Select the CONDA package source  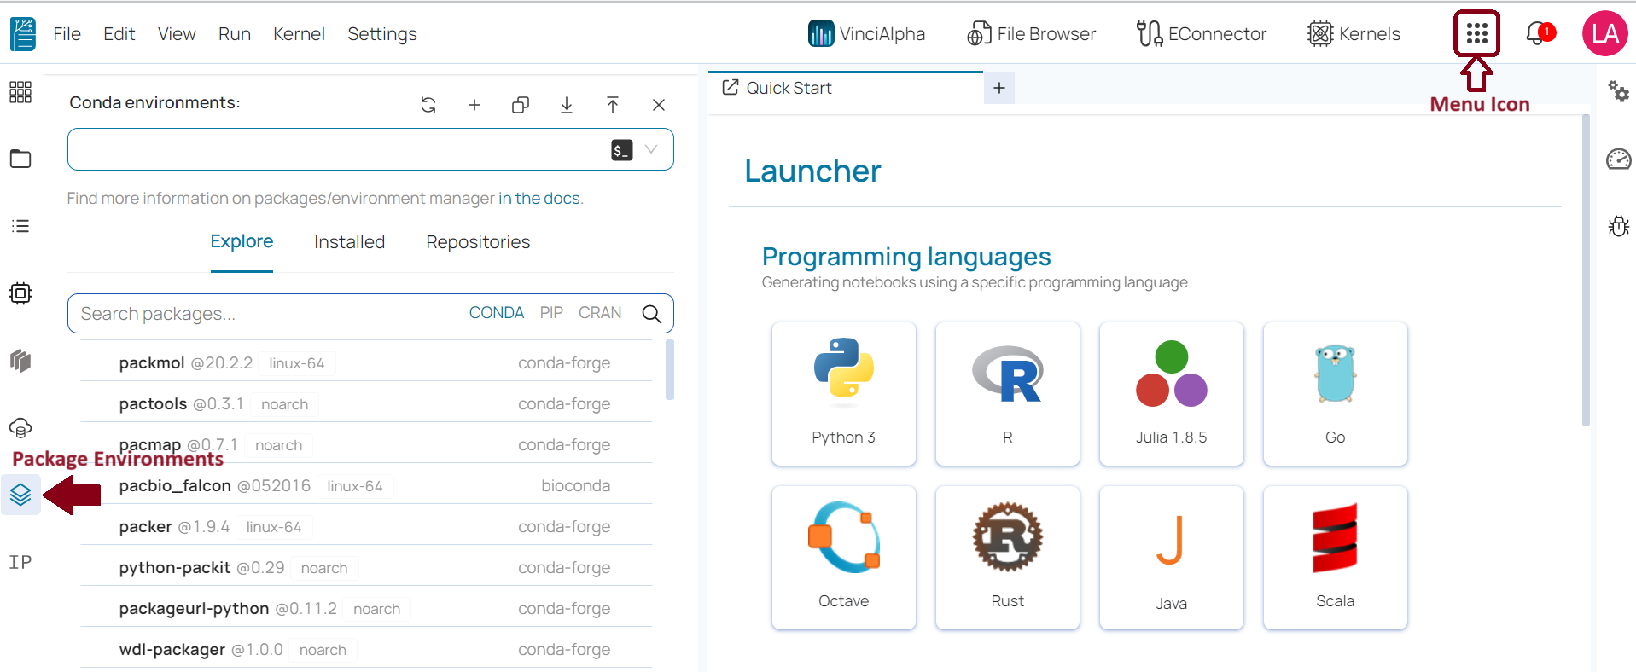coord(497,313)
